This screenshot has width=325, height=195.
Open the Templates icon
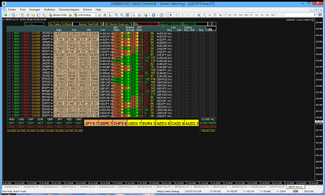tap(161, 15)
